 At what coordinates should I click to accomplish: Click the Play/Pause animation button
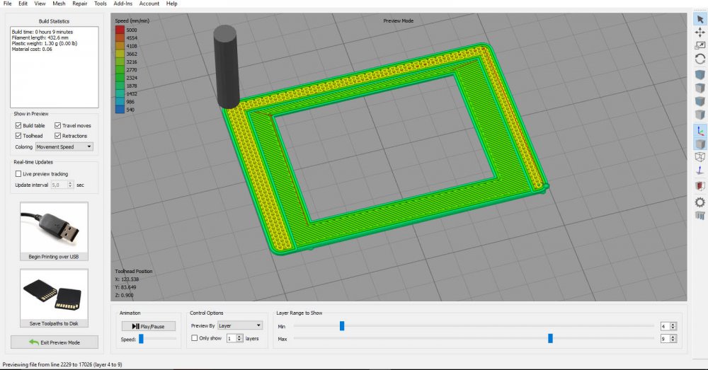[149, 326]
